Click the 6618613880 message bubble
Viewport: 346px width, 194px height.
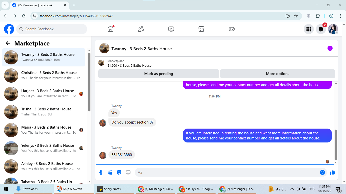pos(122,155)
